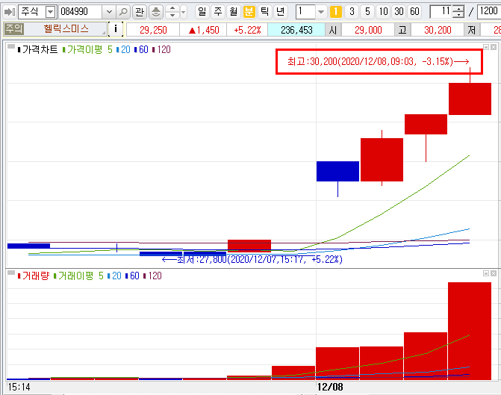
Task: Click the i information button
Action: coord(116,29)
